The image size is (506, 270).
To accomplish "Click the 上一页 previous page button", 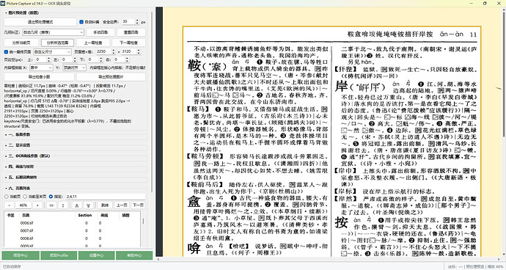I will pos(122,205).
